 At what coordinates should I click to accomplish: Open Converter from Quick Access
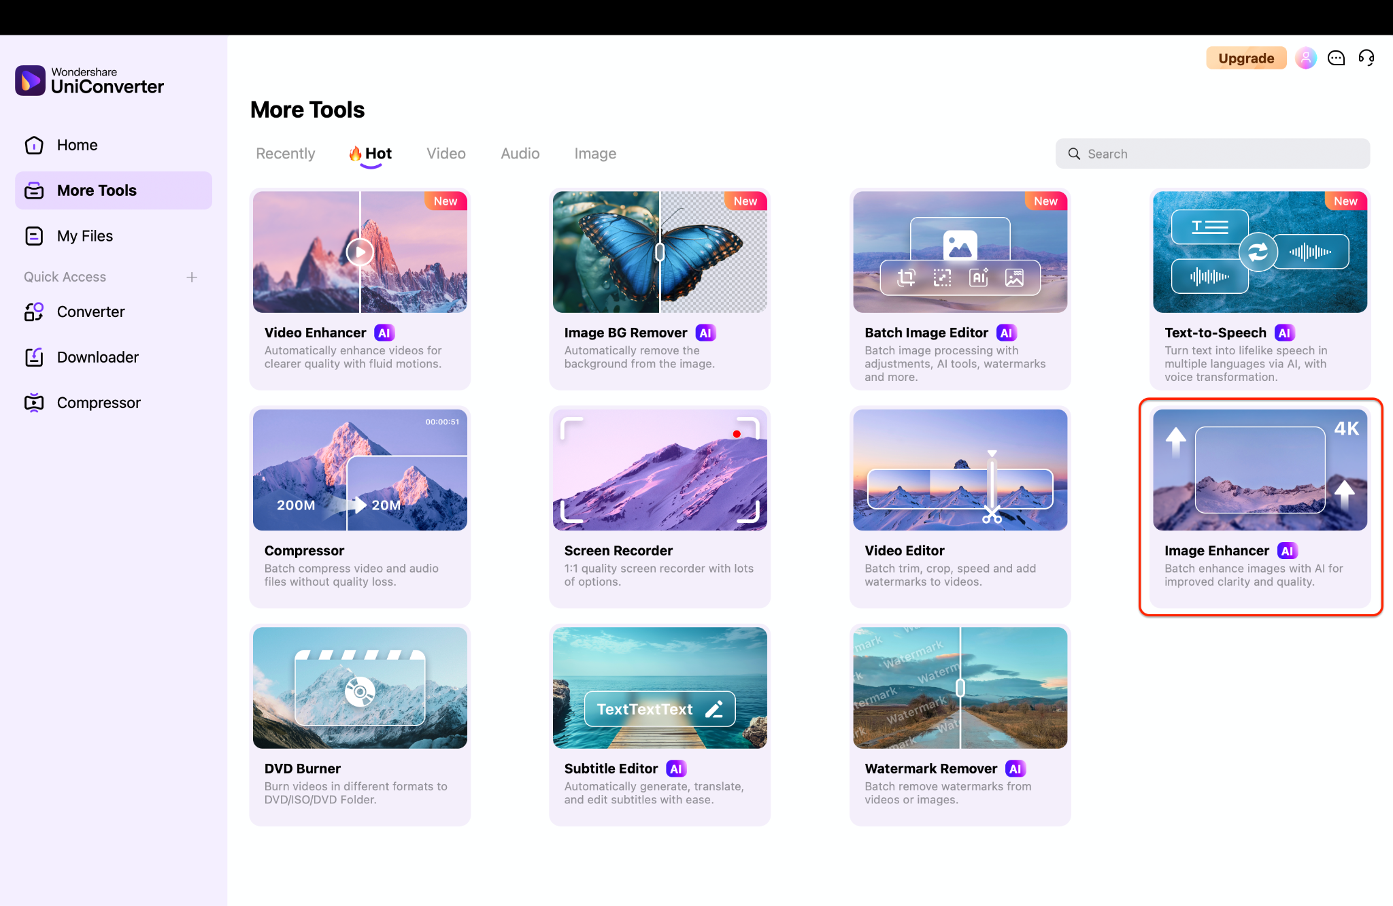[x=114, y=312]
